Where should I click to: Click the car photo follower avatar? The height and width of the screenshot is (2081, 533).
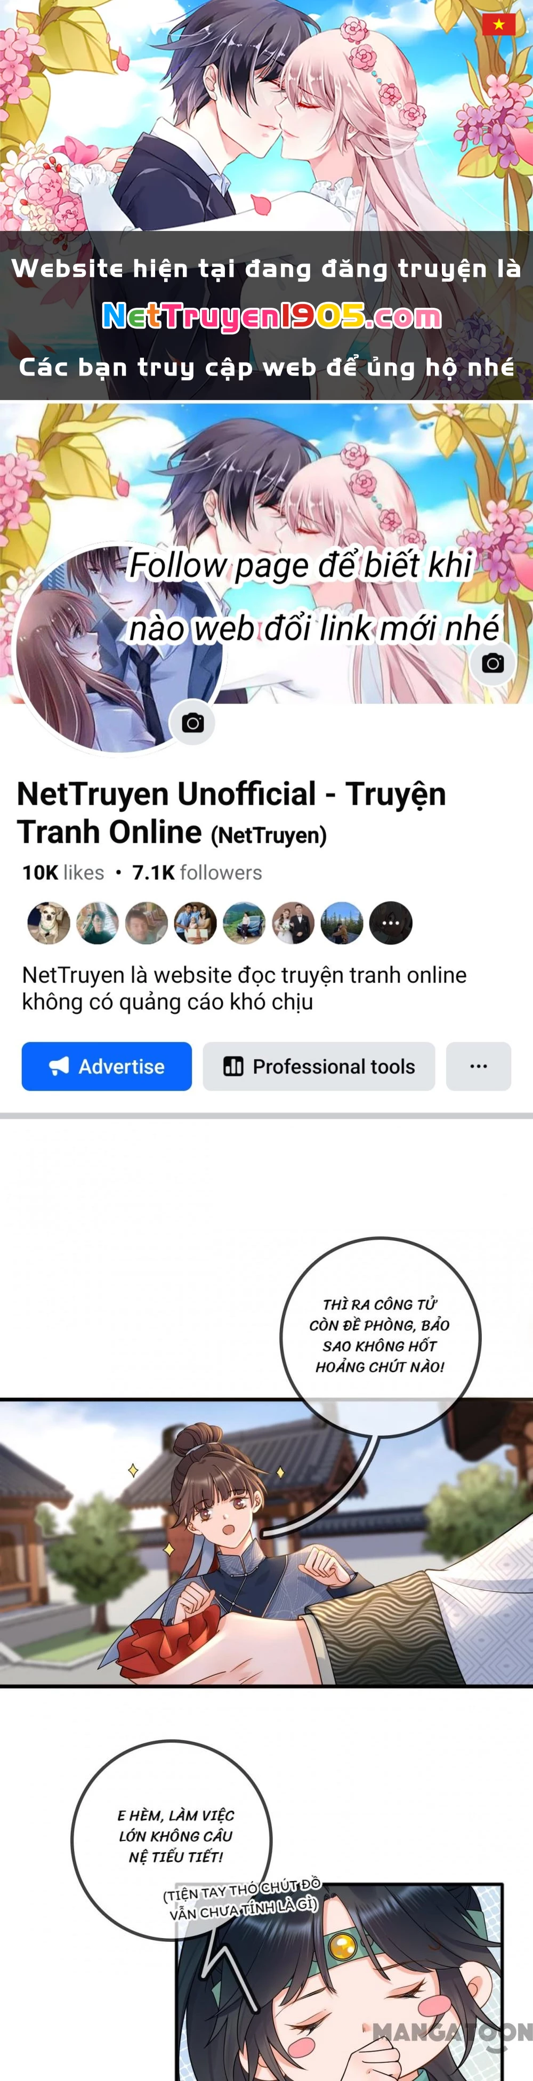(244, 923)
